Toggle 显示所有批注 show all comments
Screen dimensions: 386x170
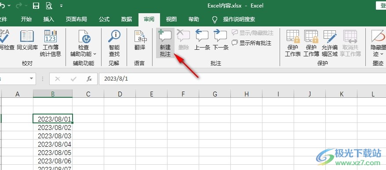point(251,43)
